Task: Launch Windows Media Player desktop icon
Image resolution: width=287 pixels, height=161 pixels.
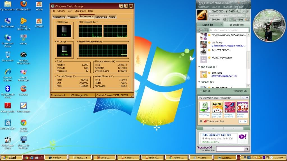Action: pos(24,58)
